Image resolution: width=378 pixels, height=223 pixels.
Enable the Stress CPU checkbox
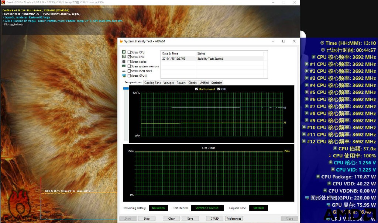129,52
